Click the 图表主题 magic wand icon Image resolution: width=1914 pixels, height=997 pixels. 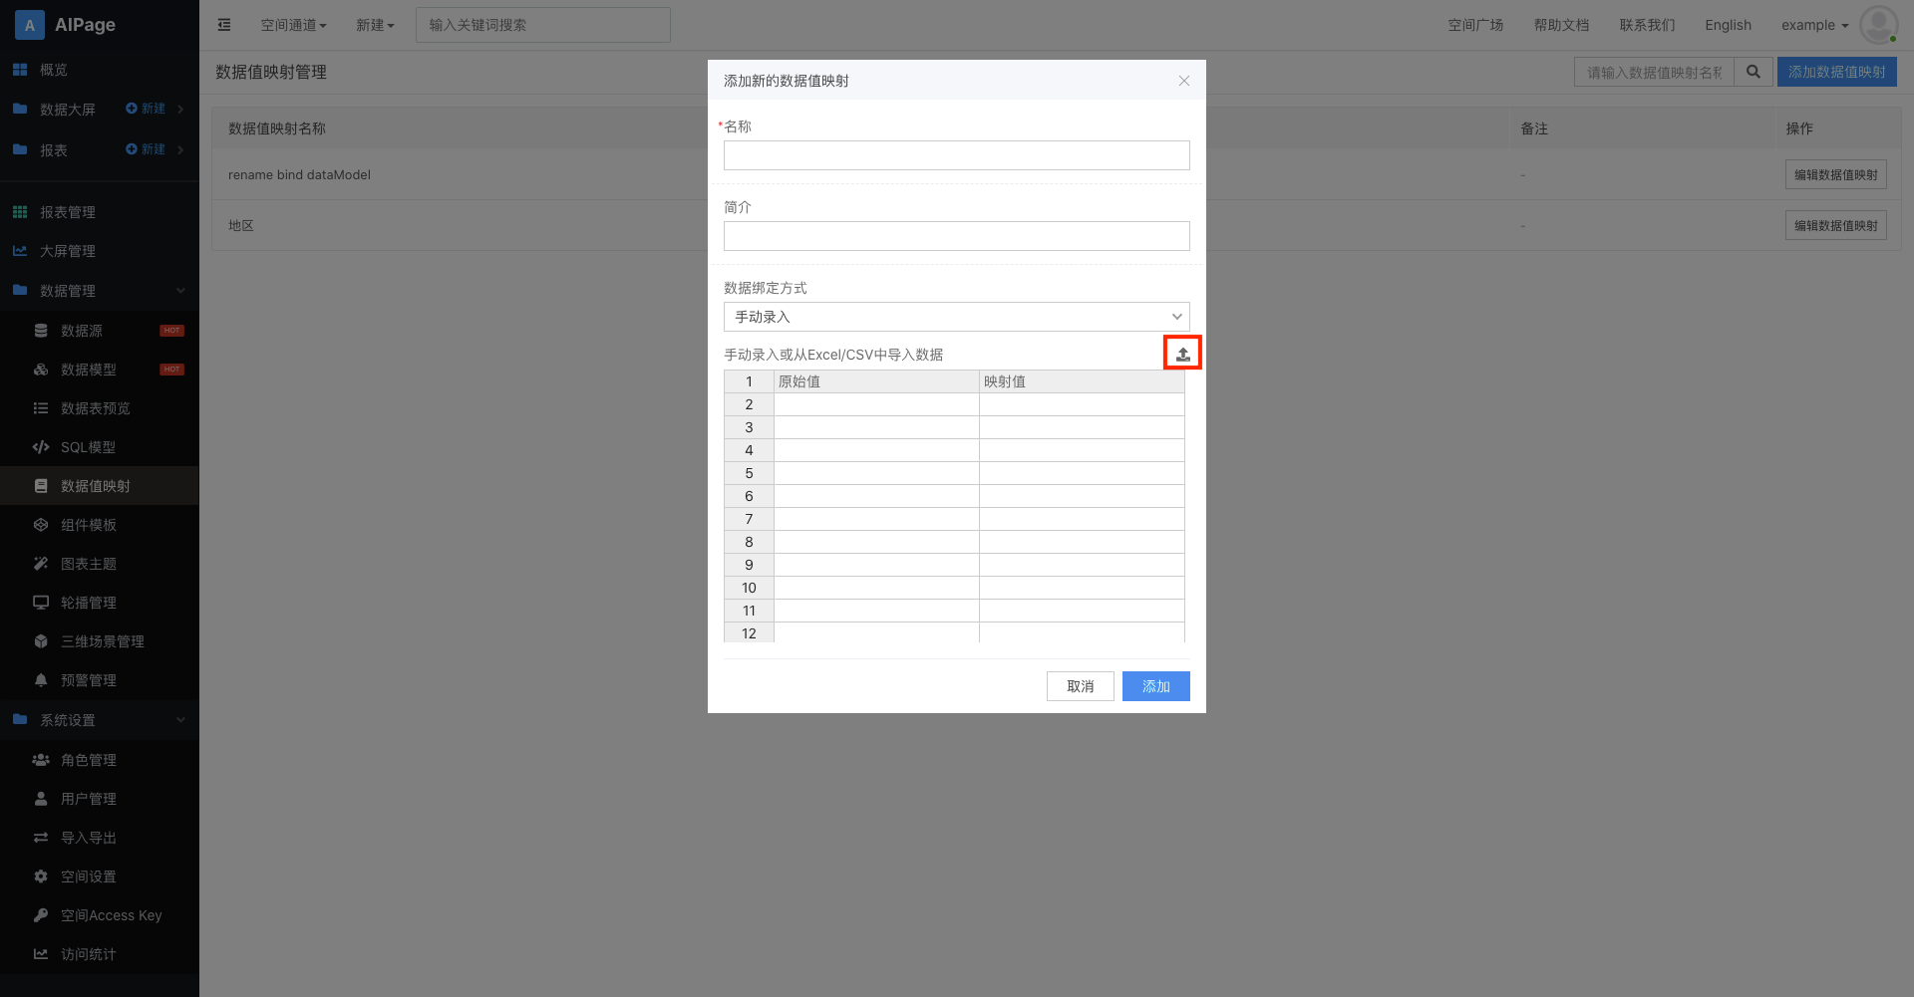pyautogui.click(x=41, y=564)
